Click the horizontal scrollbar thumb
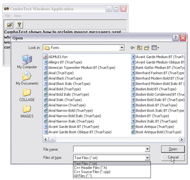 tap(52, 140)
